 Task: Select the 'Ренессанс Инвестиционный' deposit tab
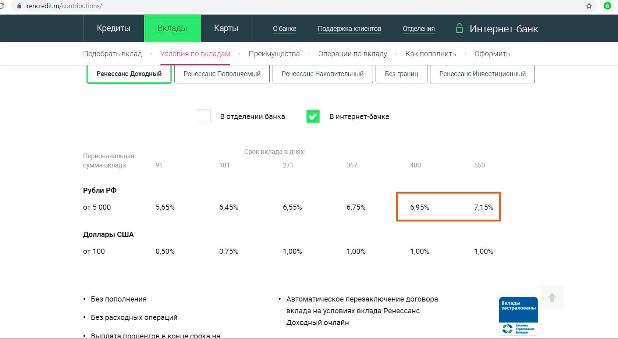tap(482, 74)
